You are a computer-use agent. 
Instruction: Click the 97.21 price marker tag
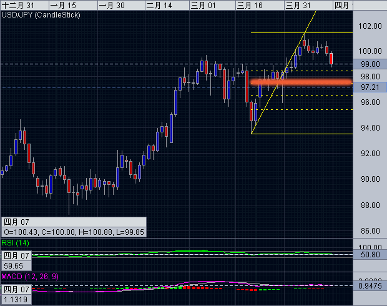point(370,87)
